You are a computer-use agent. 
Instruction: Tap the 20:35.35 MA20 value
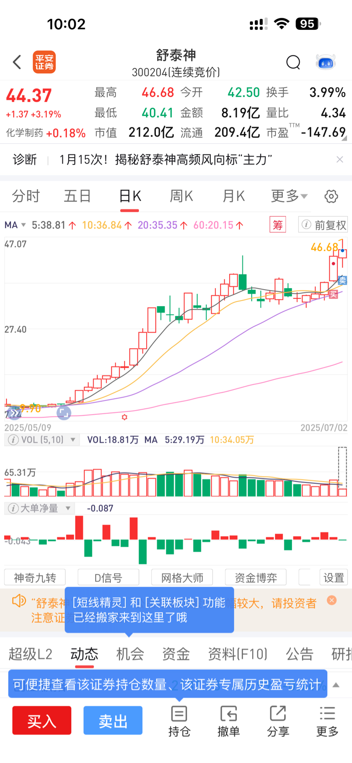point(162,225)
